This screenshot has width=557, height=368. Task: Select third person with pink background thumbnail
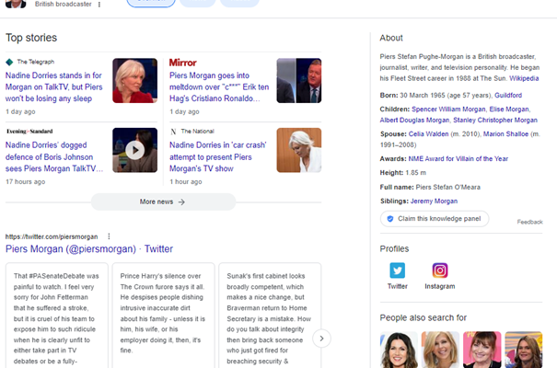pyautogui.click(x=482, y=350)
